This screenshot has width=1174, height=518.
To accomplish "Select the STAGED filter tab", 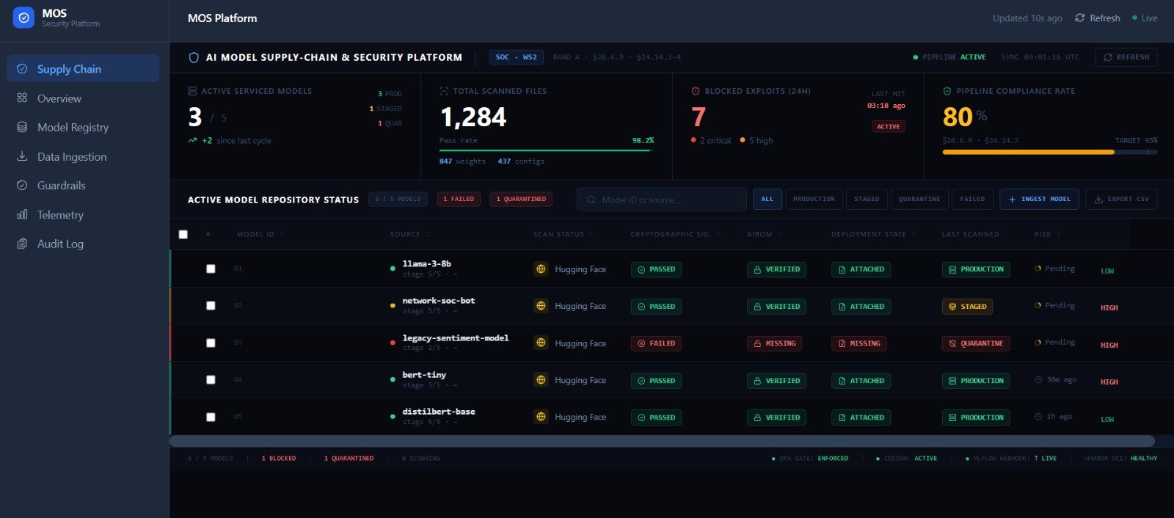I will [x=867, y=199].
